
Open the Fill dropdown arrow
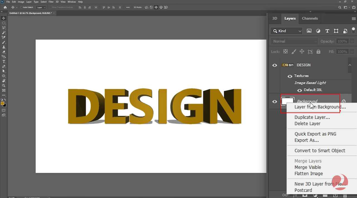click(352, 52)
